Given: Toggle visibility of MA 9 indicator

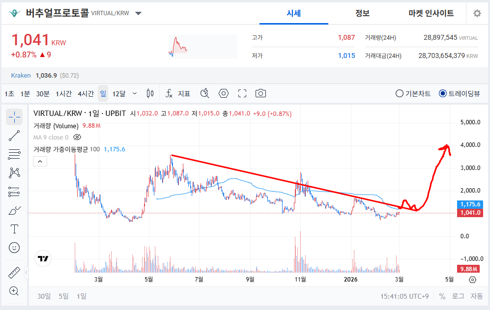Looking at the screenshot, I should point(77,138).
